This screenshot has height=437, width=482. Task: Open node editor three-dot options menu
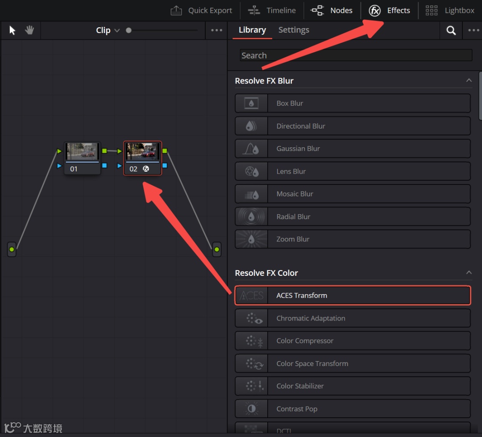pos(216,30)
